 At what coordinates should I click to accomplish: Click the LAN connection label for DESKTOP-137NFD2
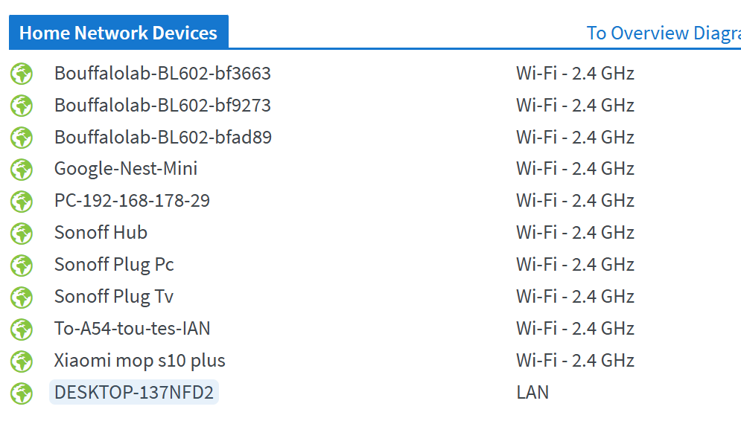532,393
